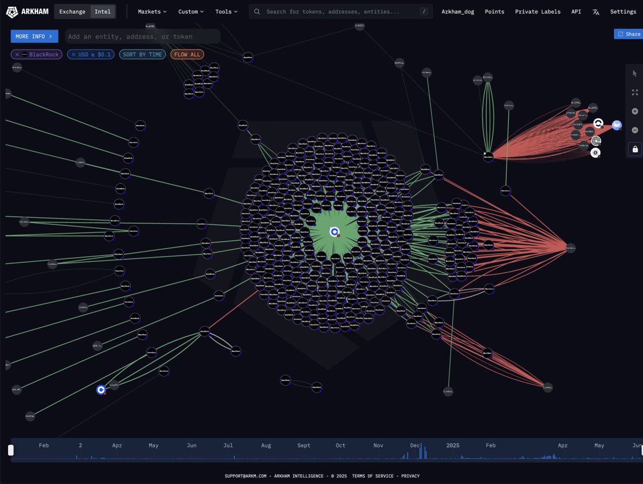The width and height of the screenshot is (643, 484).
Task: Click the white circular-arrows logo node top right
Action: click(x=598, y=124)
